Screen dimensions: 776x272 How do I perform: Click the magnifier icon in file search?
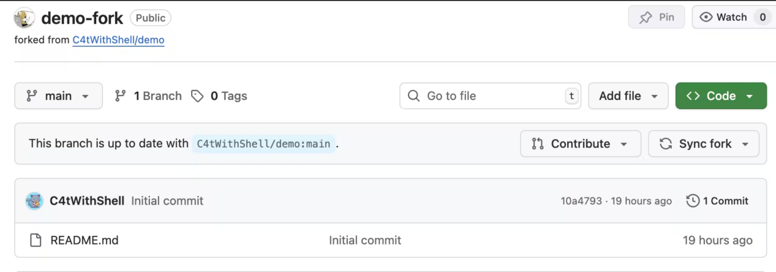(414, 96)
